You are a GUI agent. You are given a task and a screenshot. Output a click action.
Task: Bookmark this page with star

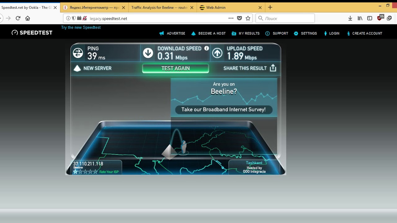pyautogui.click(x=248, y=18)
